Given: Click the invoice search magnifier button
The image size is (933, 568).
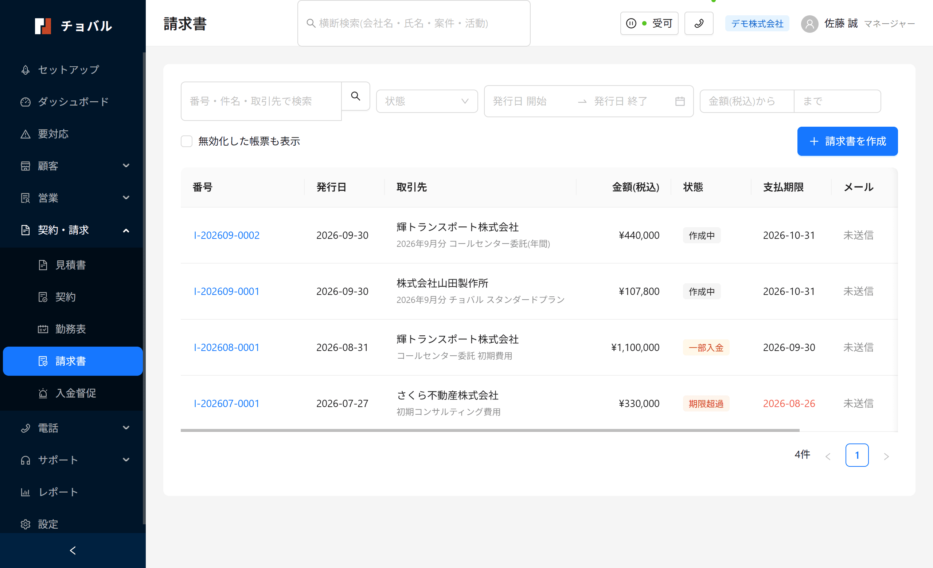Looking at the screenshot, I should coord(356,96).
